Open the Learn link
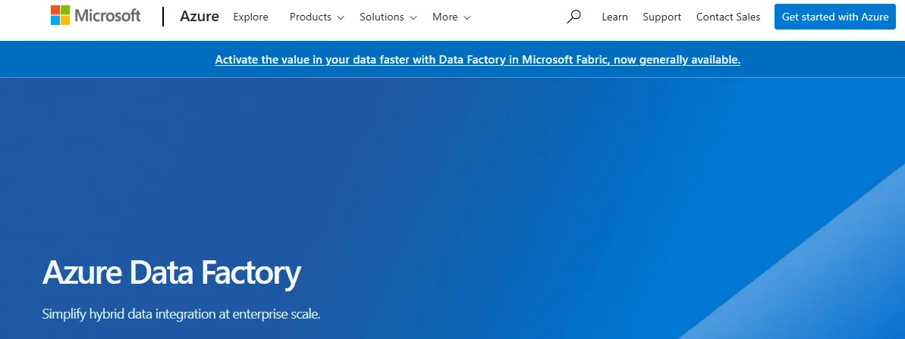The width and height of the screenshot is (905, 339). pos(614,17)
